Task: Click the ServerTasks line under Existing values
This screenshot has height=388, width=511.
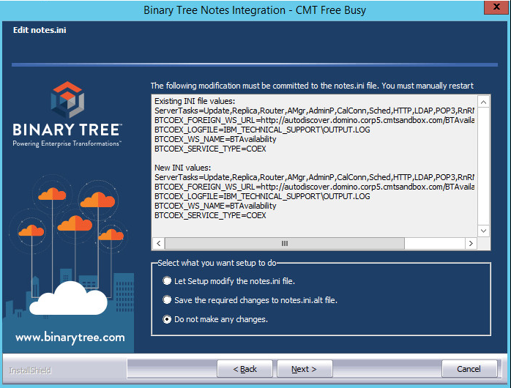Action: coord(314,111)
